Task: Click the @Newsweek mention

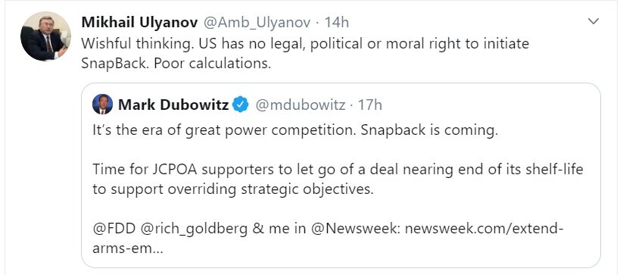Action: point(356,229)
